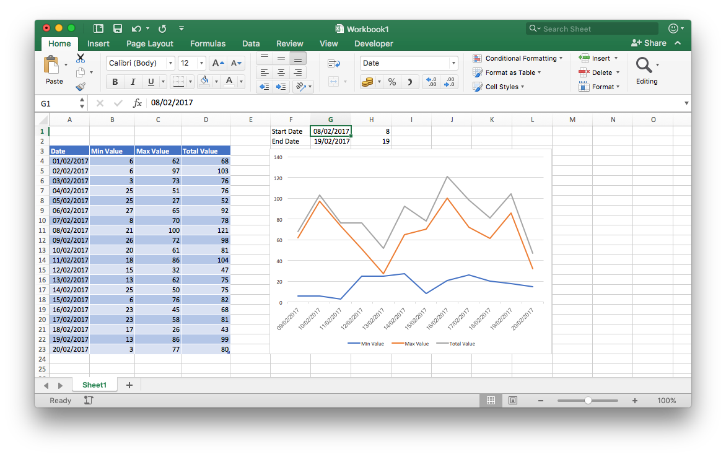Click the workbook template icon in the title bar
The height and width of the screenshot is (457, 726).
point(98,28)
